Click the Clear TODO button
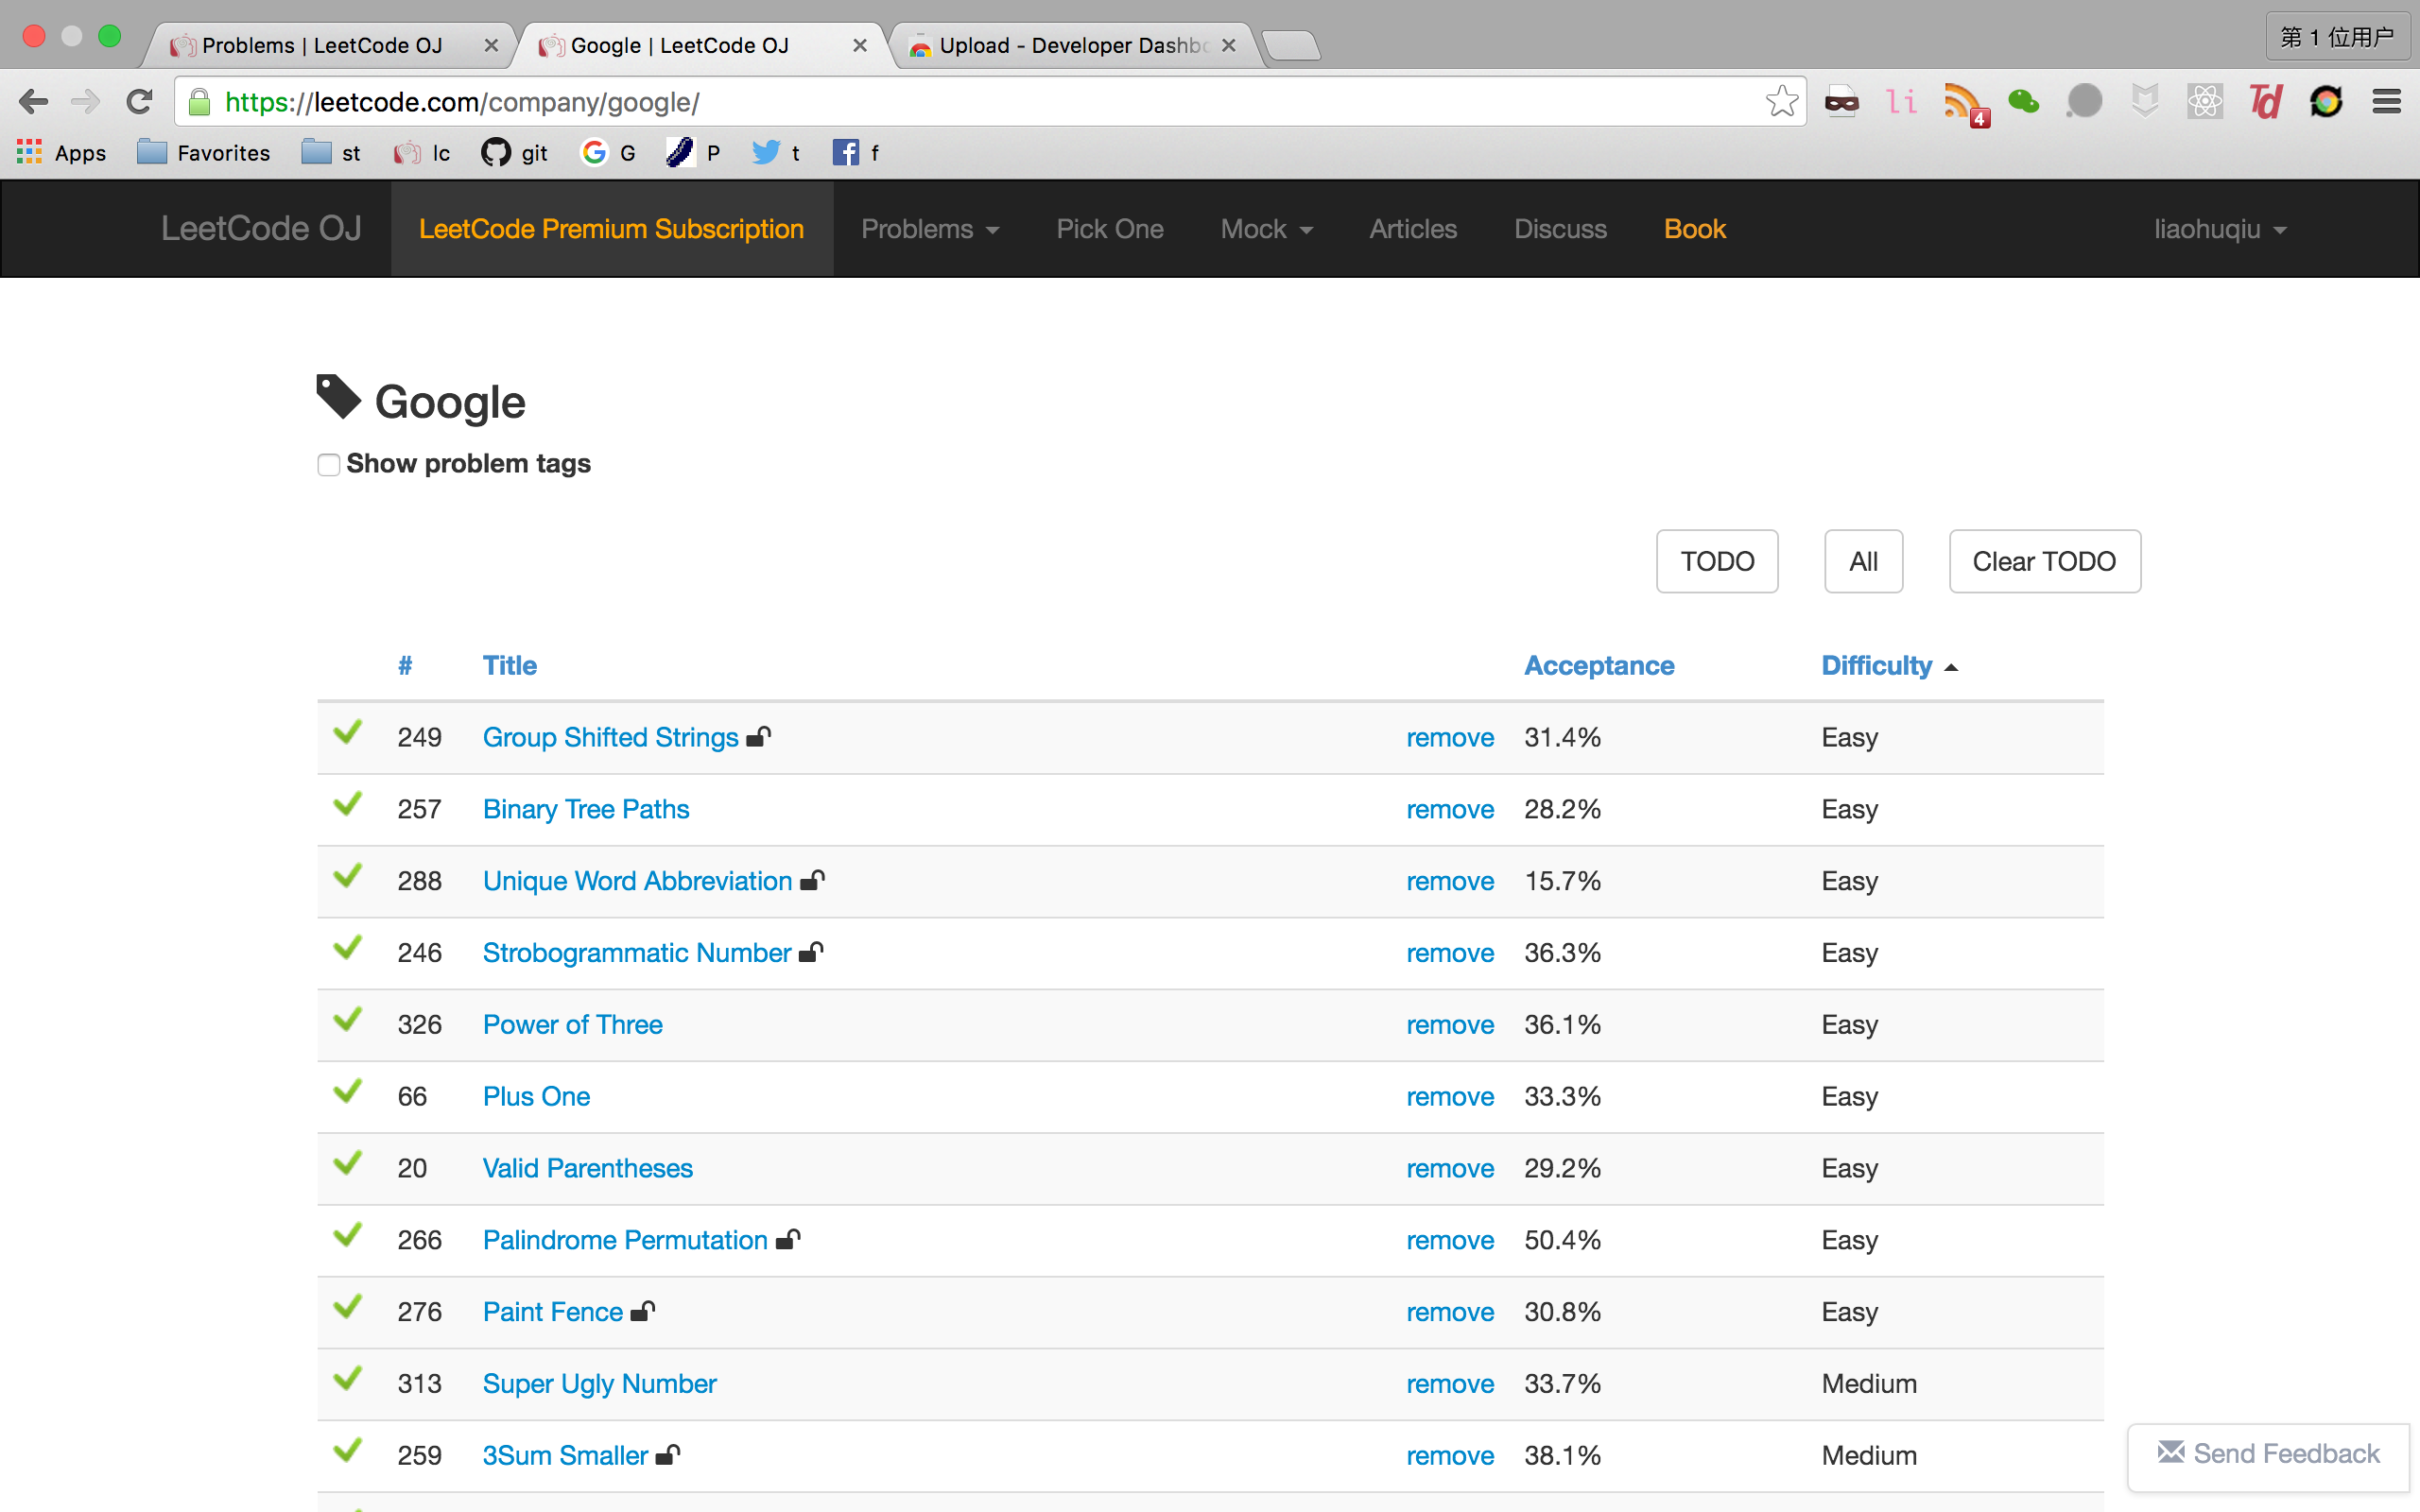The width and height of the screenshot is (2420, 1512). [x=2044, y=561]
